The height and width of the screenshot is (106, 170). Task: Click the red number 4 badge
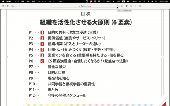[42, 50]
